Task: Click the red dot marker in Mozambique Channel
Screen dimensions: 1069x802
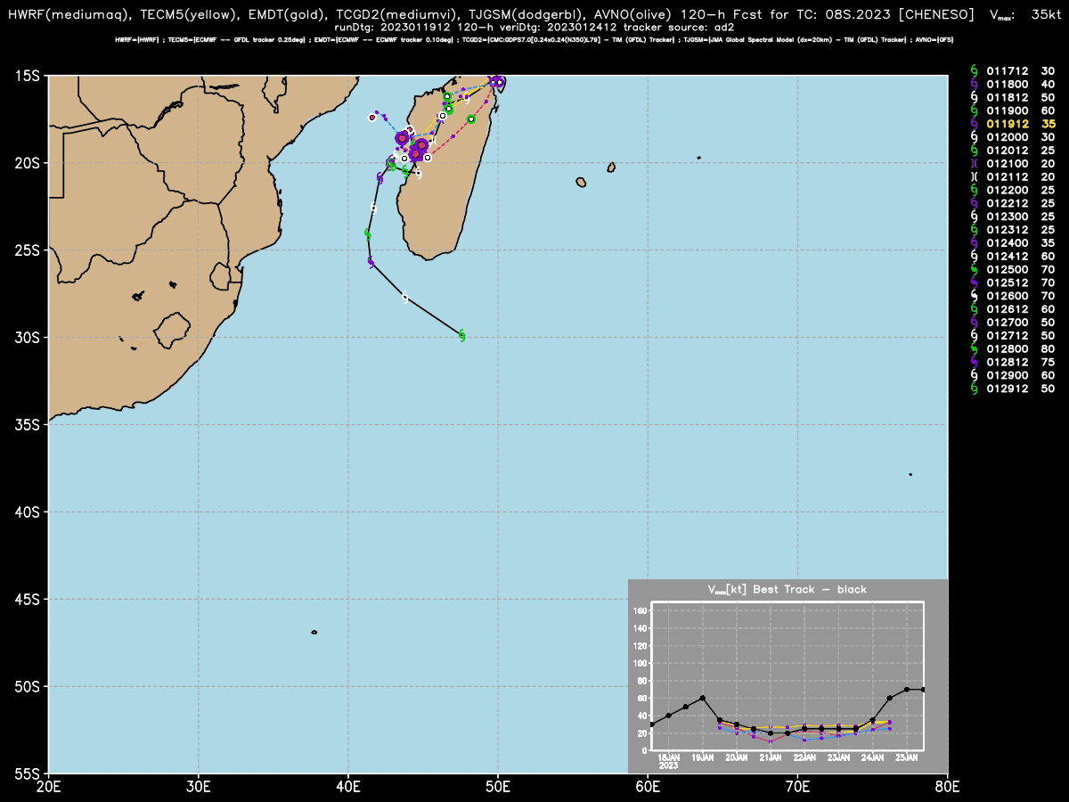Action: tap(372, 118)
